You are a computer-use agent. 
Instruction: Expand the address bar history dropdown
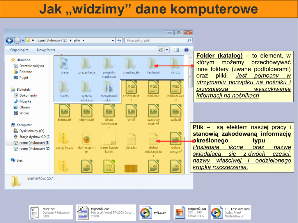coord(113,41)
